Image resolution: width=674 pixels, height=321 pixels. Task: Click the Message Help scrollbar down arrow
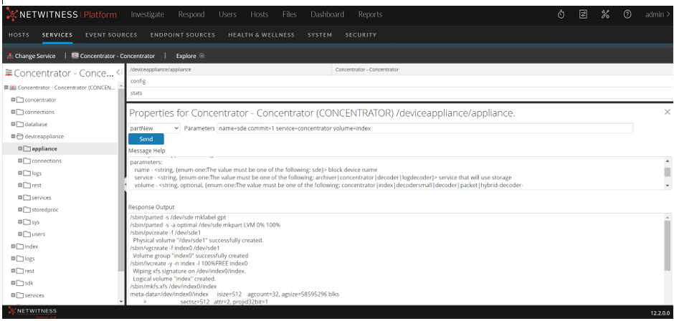pos(667,185)
